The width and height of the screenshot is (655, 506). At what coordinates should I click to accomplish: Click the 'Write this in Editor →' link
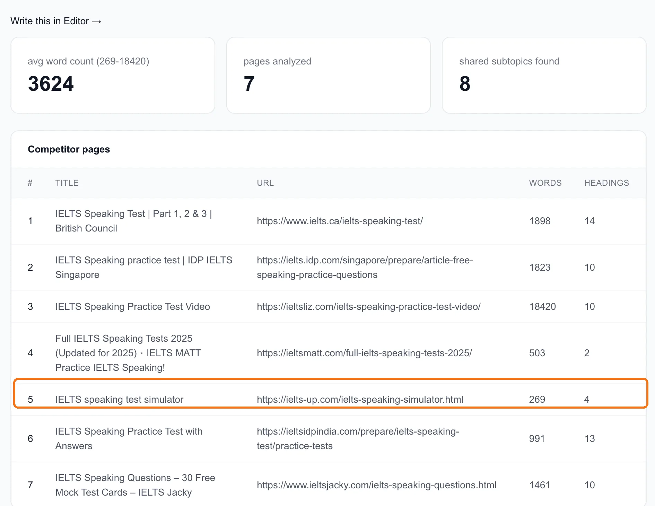coord(56,21)
